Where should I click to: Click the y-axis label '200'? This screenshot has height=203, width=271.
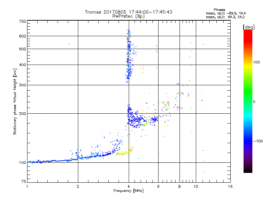[23, 114]
